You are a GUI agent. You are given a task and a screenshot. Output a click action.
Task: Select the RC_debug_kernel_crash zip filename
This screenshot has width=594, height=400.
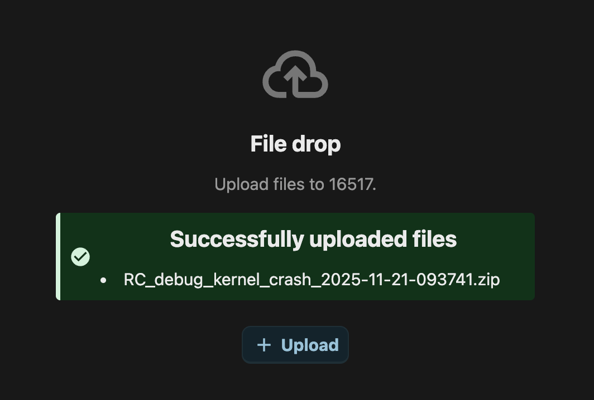tap(312, 280)
